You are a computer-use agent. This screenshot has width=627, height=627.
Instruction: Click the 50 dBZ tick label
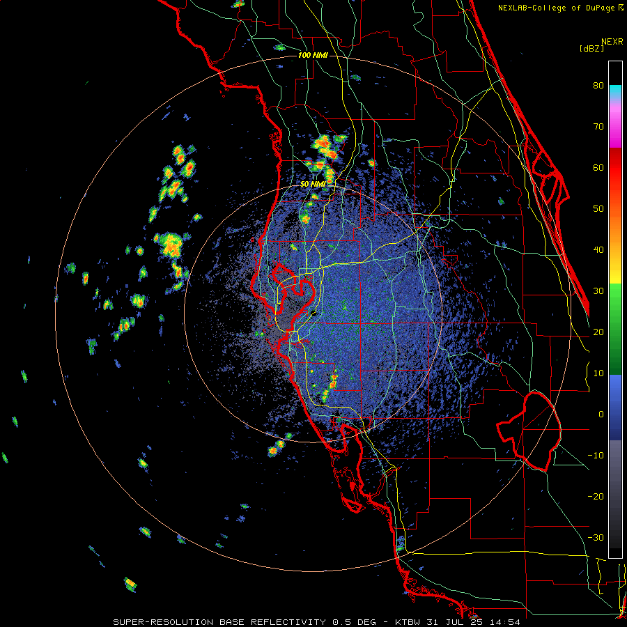tap(598, 209)
